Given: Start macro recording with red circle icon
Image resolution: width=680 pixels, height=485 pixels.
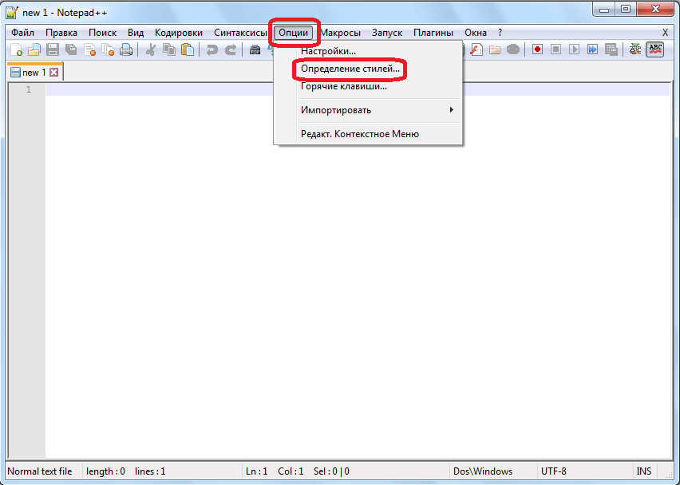Looking at the screenshot, I should (x=537, y=49).
